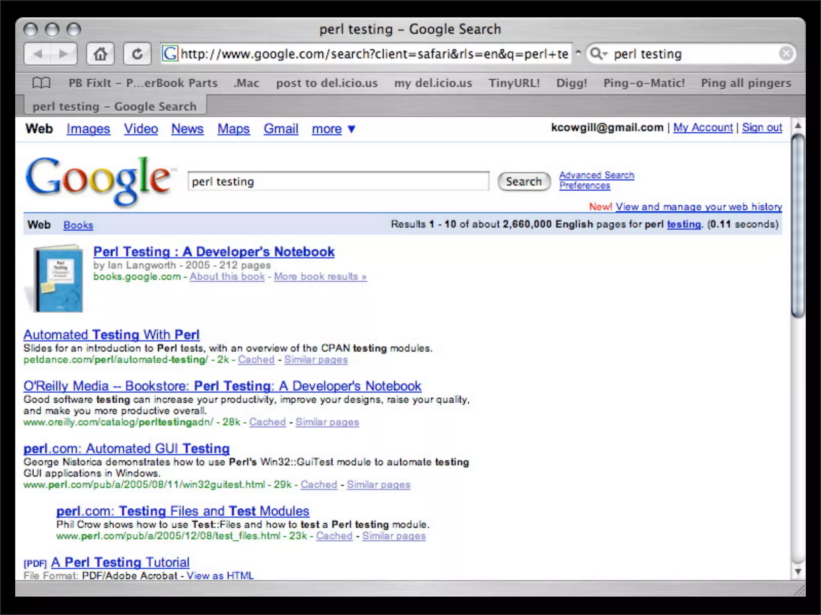Open the Advanced Search link
821x615 pixels.
pyautogui.click(x=596, y=175)
